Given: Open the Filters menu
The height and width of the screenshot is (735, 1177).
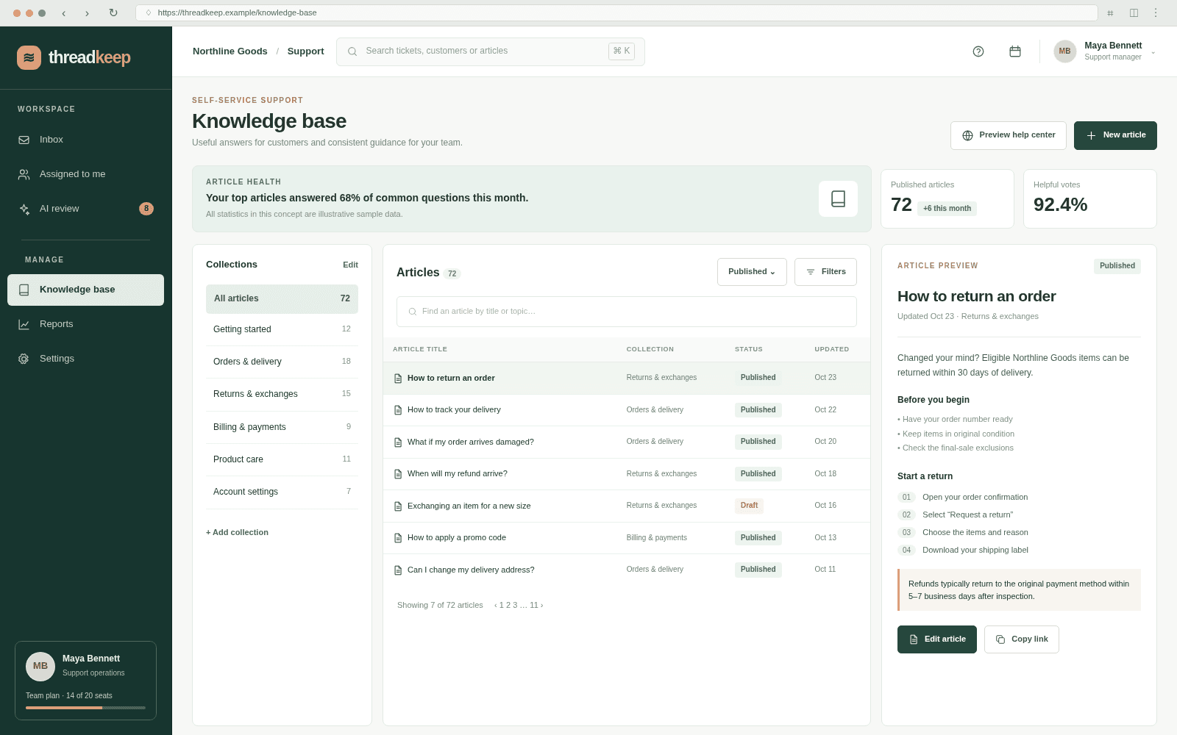Looking at the screenshot, I should click(x=825, y=272).
